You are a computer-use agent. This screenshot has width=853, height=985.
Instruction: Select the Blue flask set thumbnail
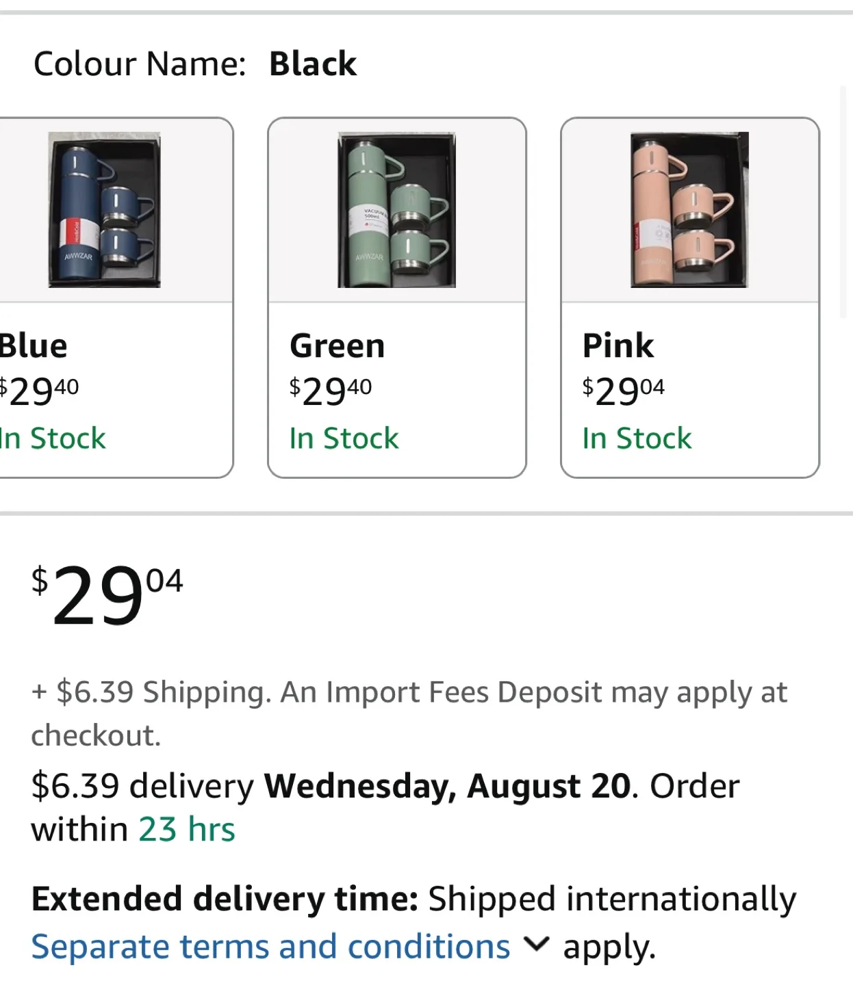click(x=104, y=209)
